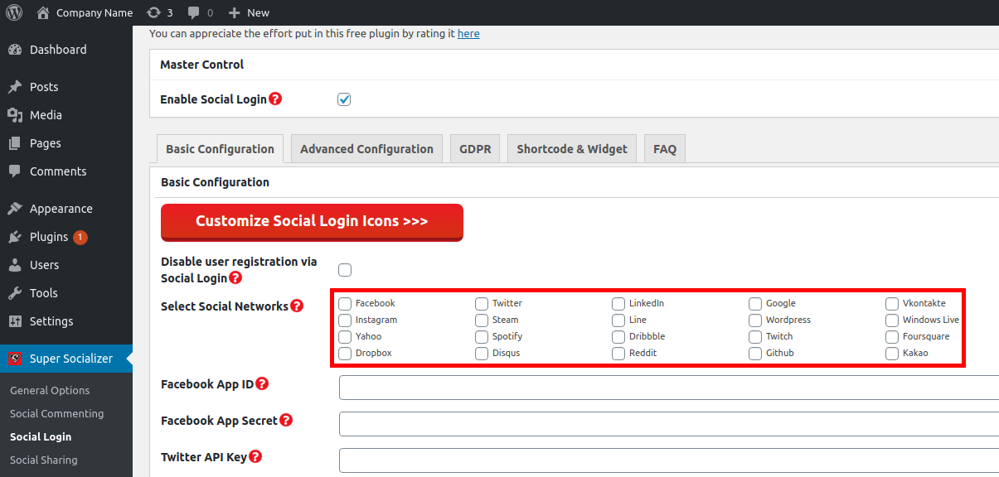Viewport: 999px width, 477px height.
Task: Enable the Facebook social network checkbox
Action: 345,304
